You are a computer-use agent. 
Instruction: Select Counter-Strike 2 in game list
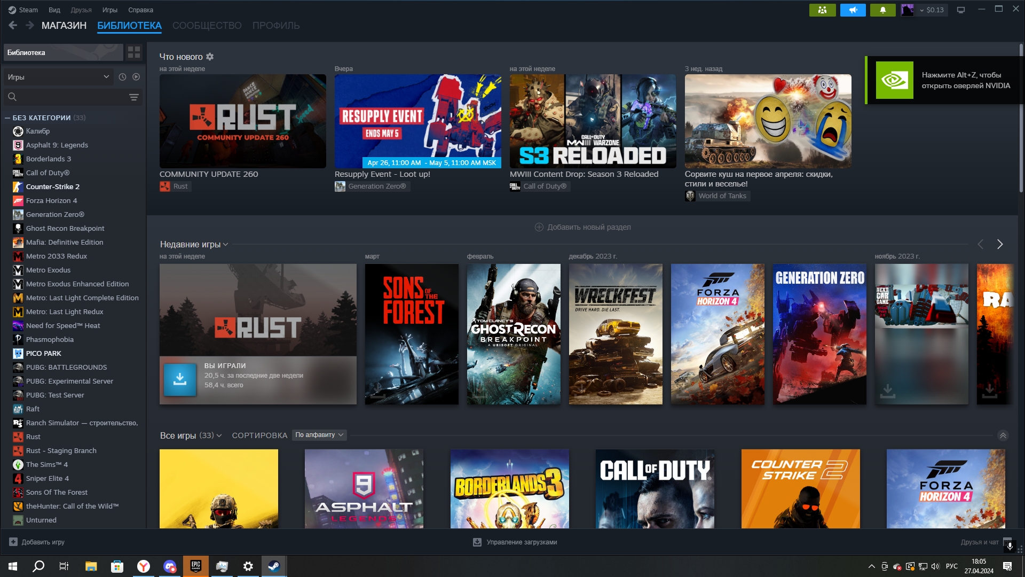52,186
